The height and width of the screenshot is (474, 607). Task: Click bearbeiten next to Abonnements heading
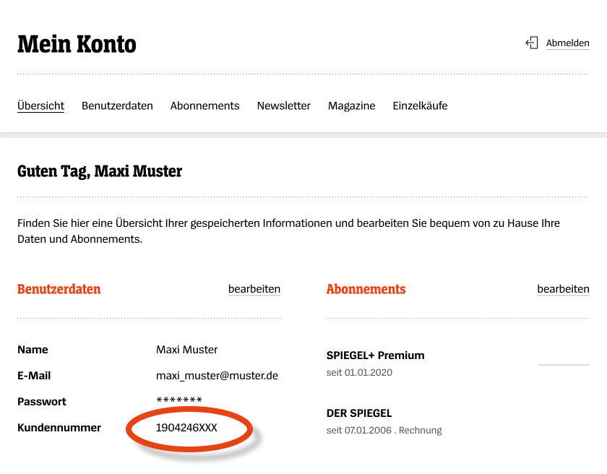point(563,289)
